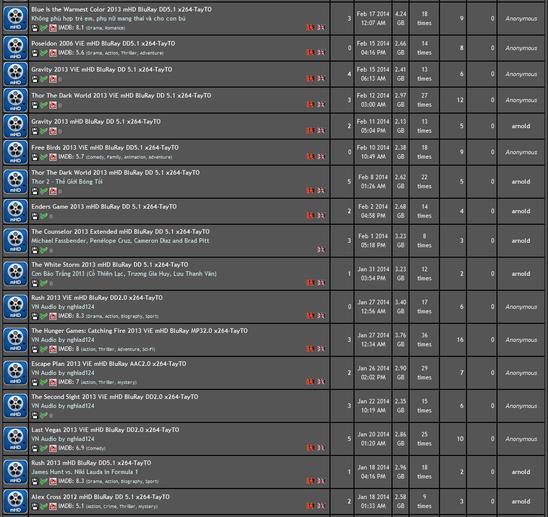Open The White Storm 2013 torrent title

tap(109, 265)
